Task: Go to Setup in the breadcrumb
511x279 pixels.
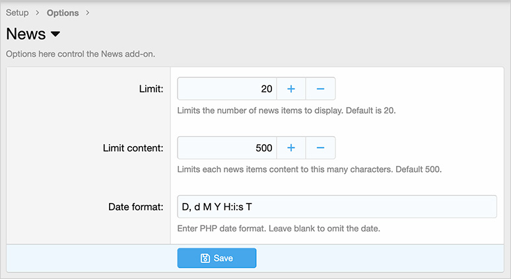Action: [x=17, y=13]
